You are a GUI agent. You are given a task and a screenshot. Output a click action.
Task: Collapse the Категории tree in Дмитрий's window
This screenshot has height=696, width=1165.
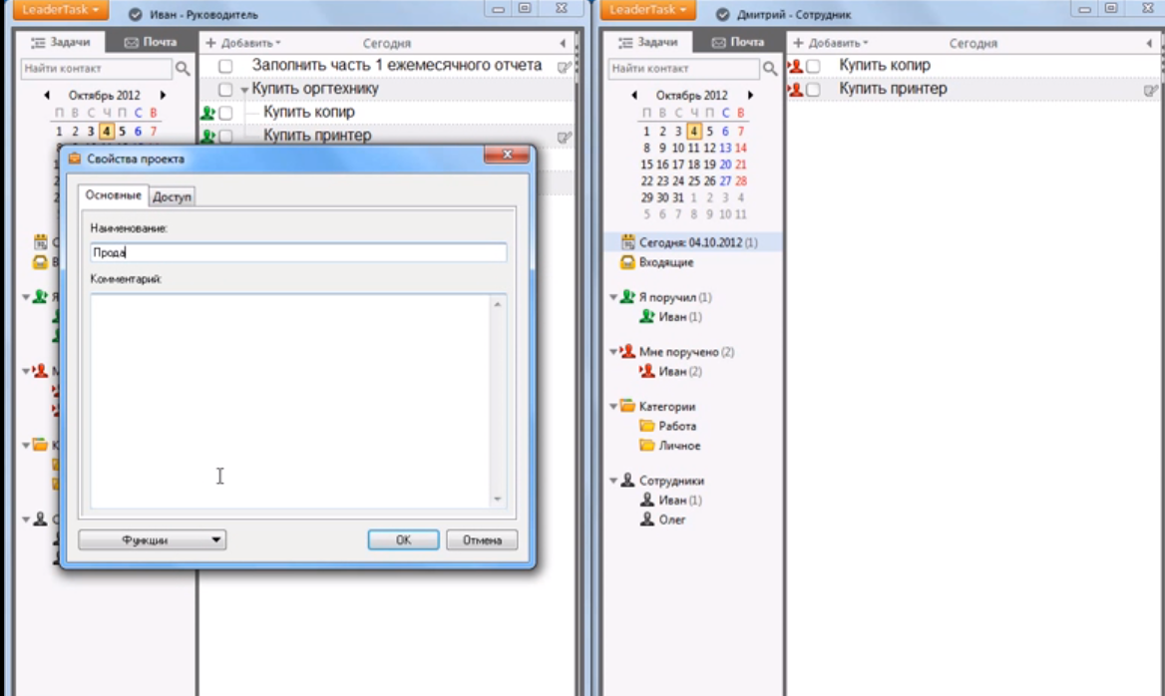pos(613,407)
